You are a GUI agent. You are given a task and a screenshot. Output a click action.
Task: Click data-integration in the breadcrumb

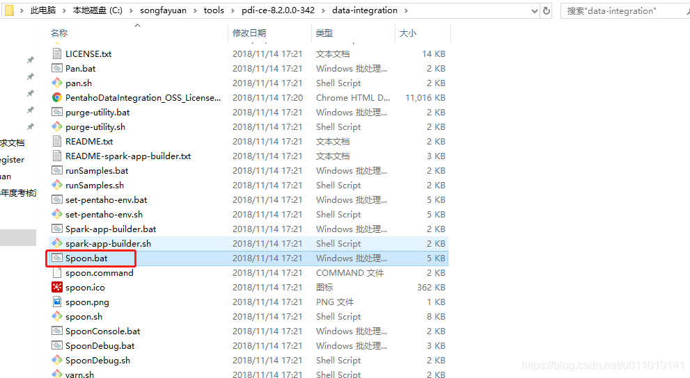[x=365, y=10]
